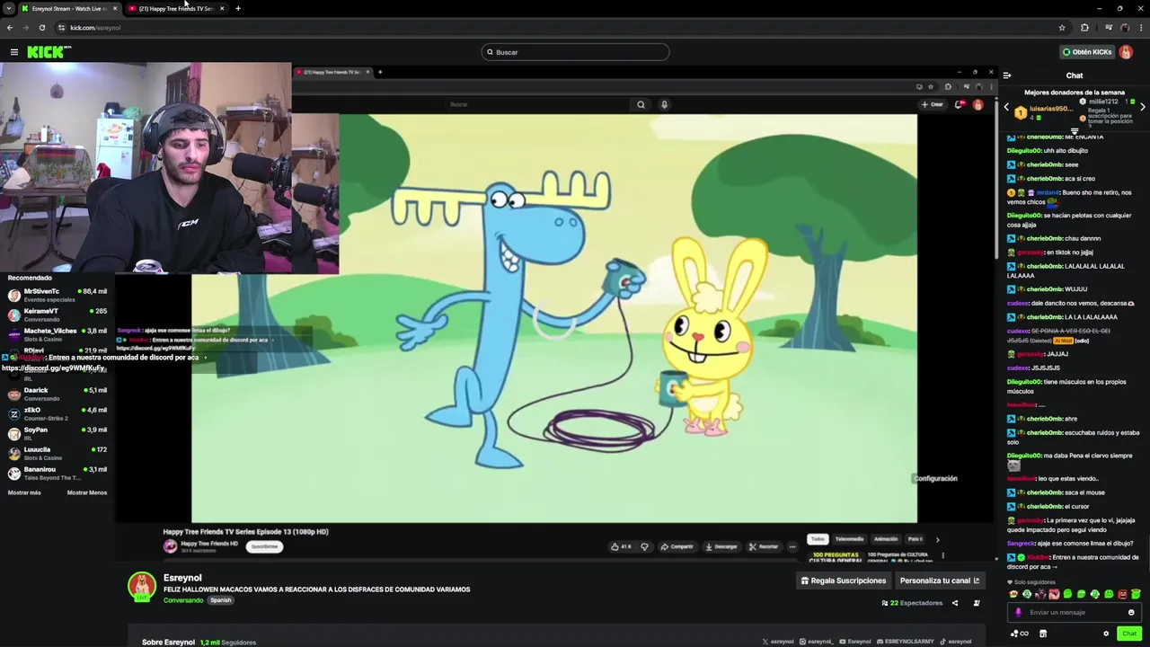Image resolution: width=1150 pixels, height=647 pixels.
Task: Click YouTube Recortar button
Action: (765, 546)
